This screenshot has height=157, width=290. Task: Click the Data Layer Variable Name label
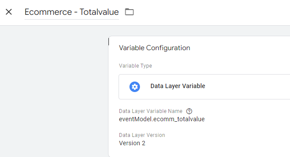coord(150,111)
